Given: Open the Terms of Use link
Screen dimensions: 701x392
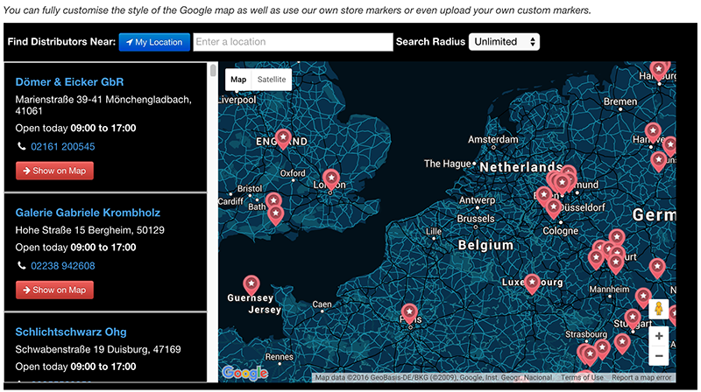Looking at the screenshot, I should coord(582,378).
